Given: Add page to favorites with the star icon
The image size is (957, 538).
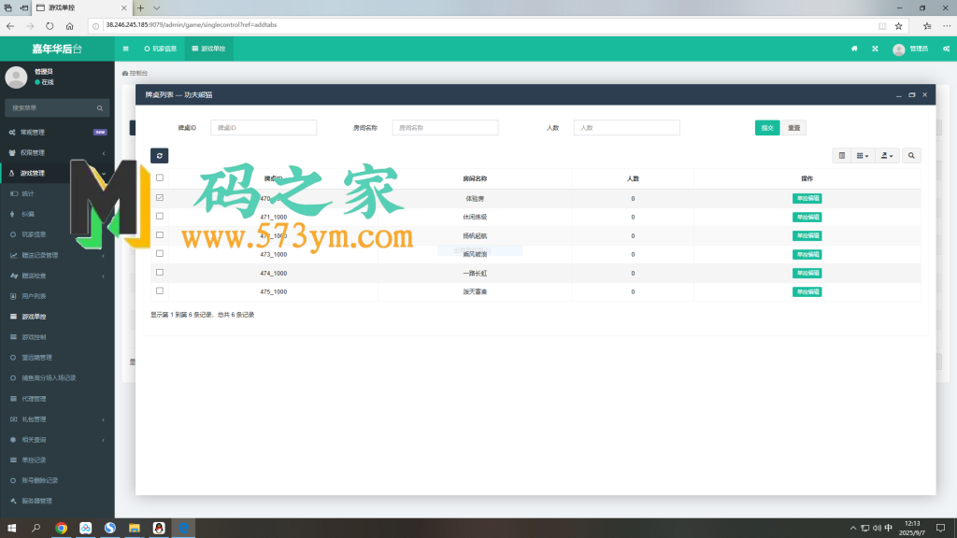Looking at the screenshot, I should [x=898, y=25].
